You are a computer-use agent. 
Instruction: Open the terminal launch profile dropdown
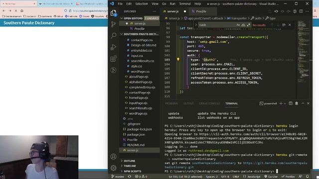pyautogui.click(x=285, y=103)
